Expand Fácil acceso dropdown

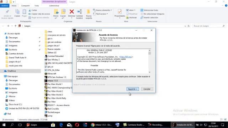click(100, 14)
